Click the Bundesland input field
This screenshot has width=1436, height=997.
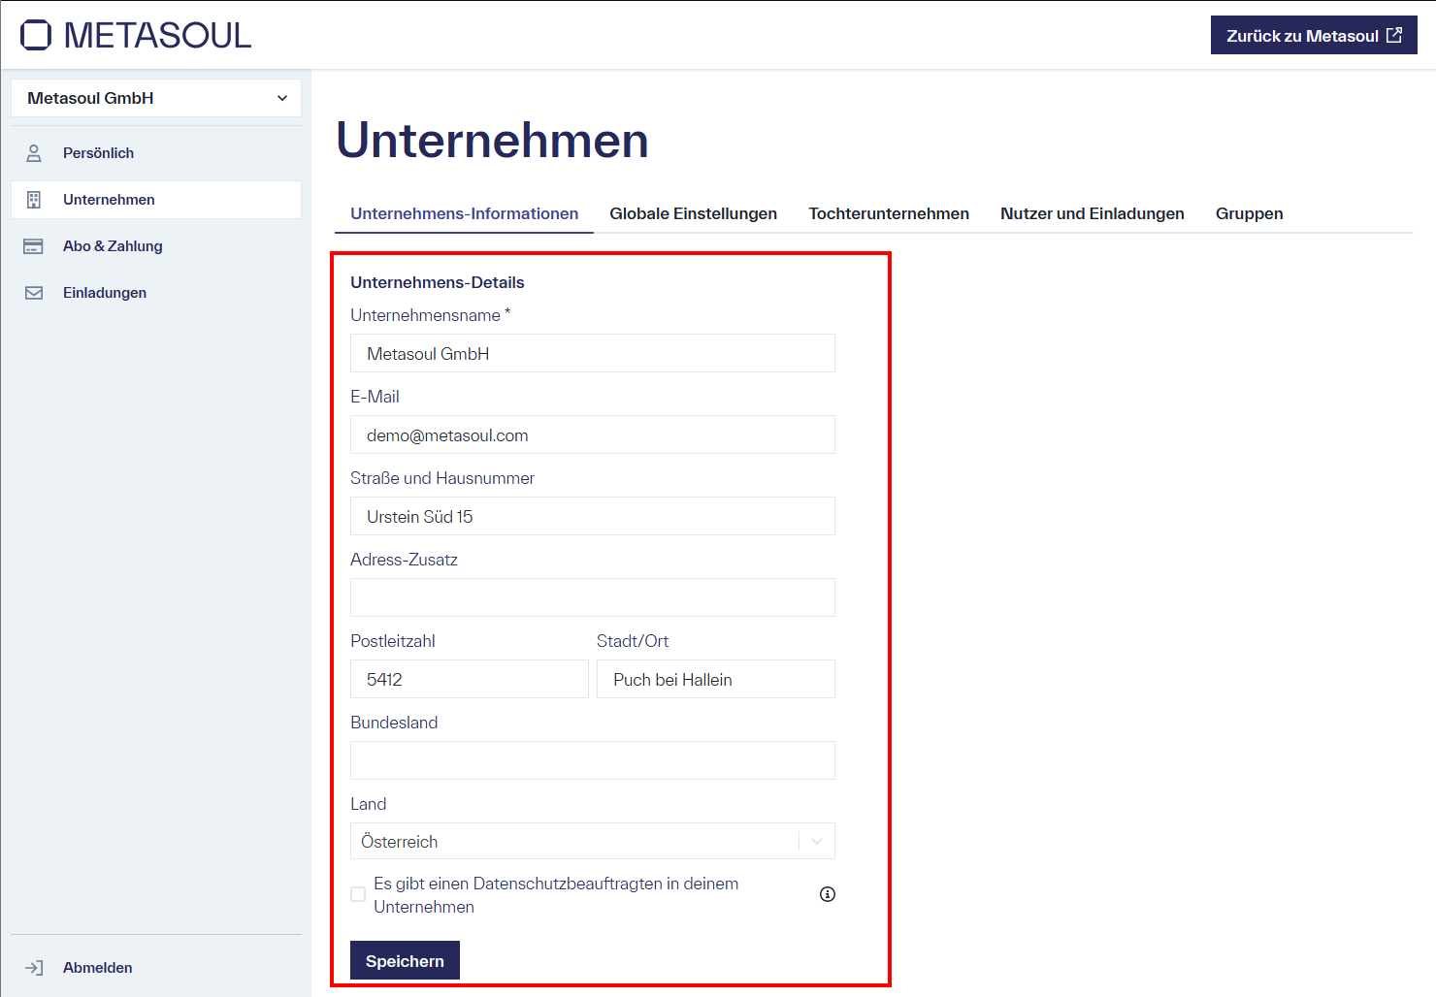tap(592, 760)
